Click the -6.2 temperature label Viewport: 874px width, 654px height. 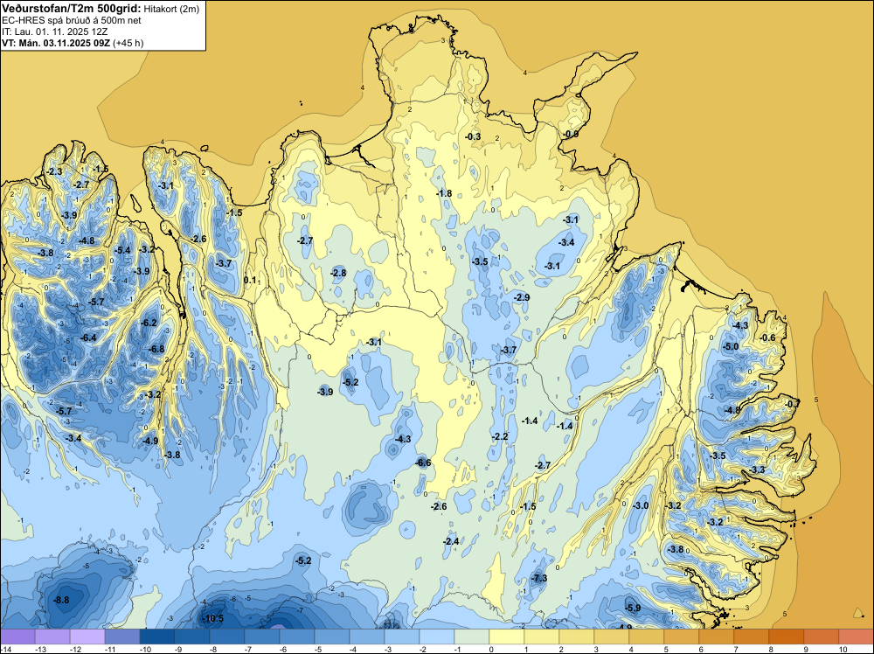[149, 323]
